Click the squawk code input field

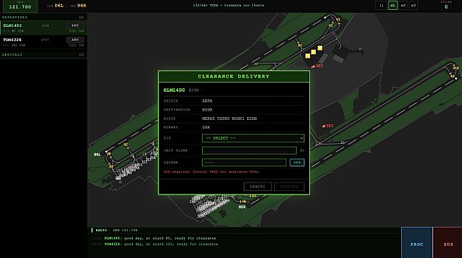pyautogui.click(x=244, y=163)
